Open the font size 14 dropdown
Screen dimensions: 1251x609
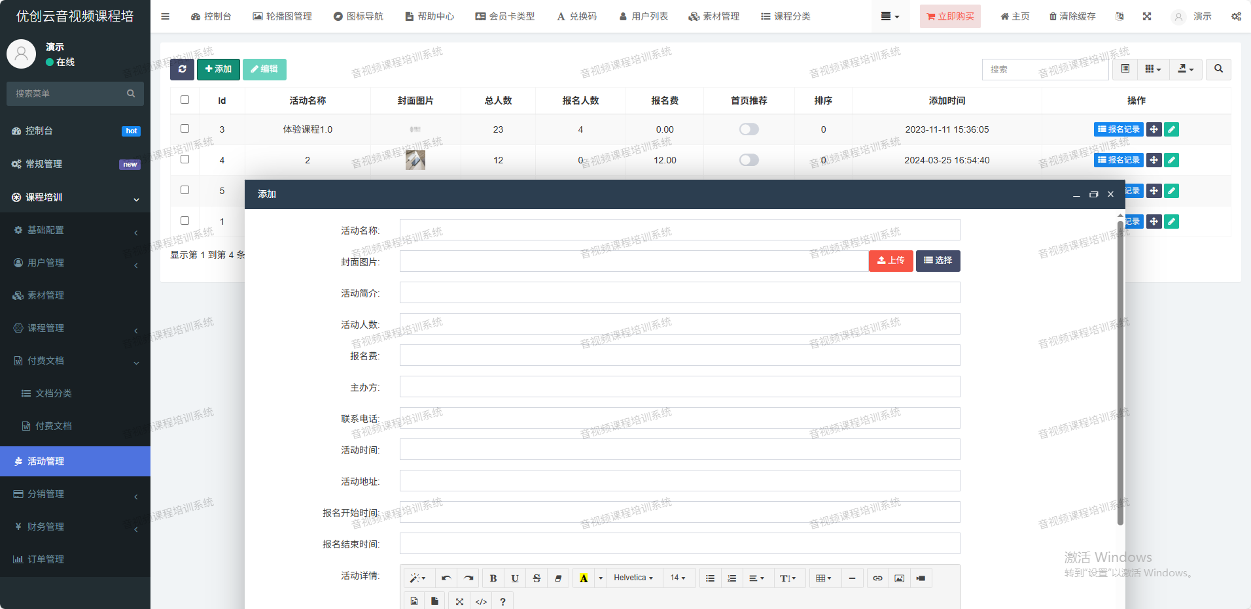coord(677,578)
